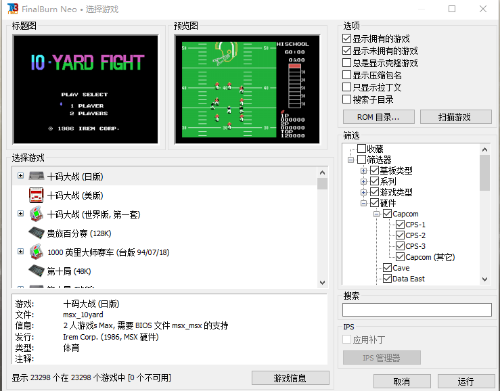Image resolution: width=500 pixels, height=391 pixels.
Task: Uncheck the 硬件 filter checkbox
Action: click(x=374, y=203)
